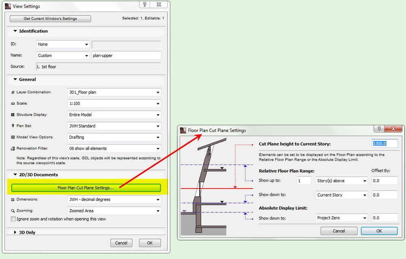Open the Project Zero dropdown

[x=342, y=218]
